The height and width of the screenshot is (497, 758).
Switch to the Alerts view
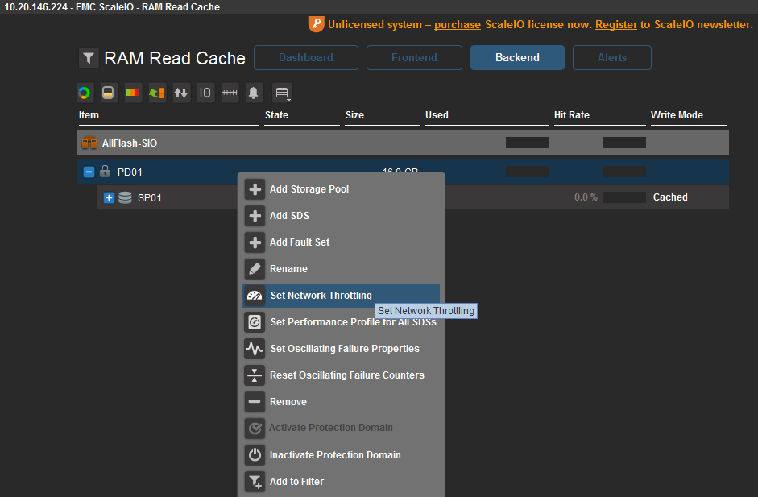(x=612, y=57)
